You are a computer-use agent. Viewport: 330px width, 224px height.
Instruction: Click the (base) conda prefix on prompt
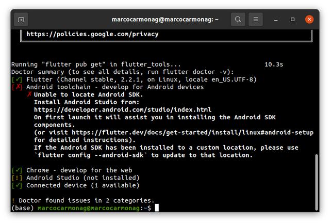tap(23, 208)
